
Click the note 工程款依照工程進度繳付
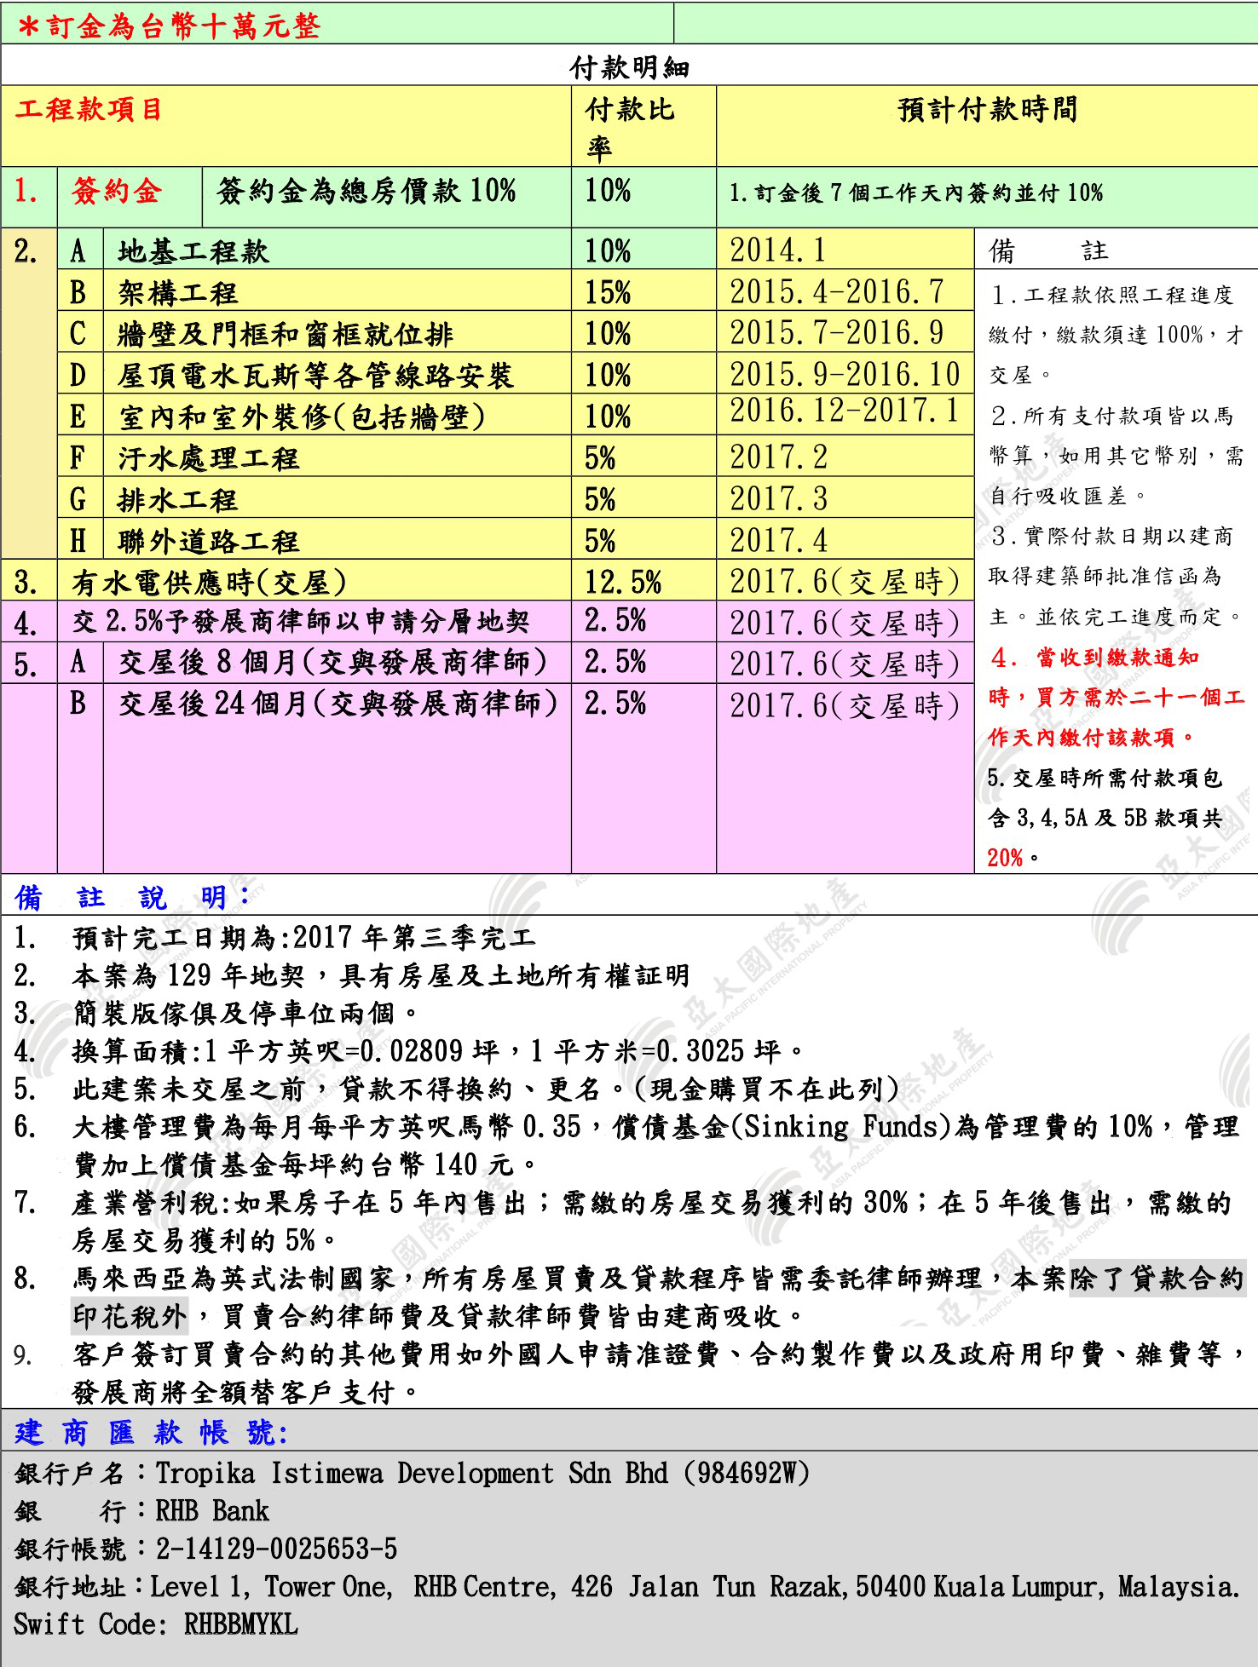[x=1116, y=335]
